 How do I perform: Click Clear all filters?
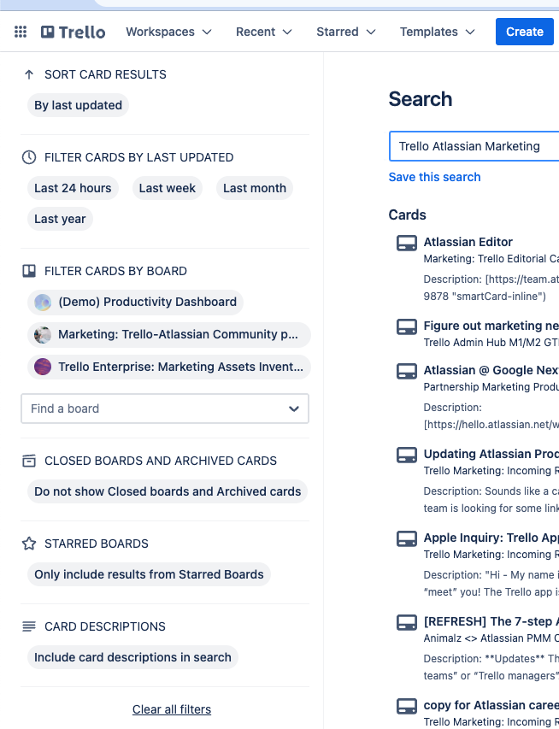pyautogui.click(x=171, y=709)
